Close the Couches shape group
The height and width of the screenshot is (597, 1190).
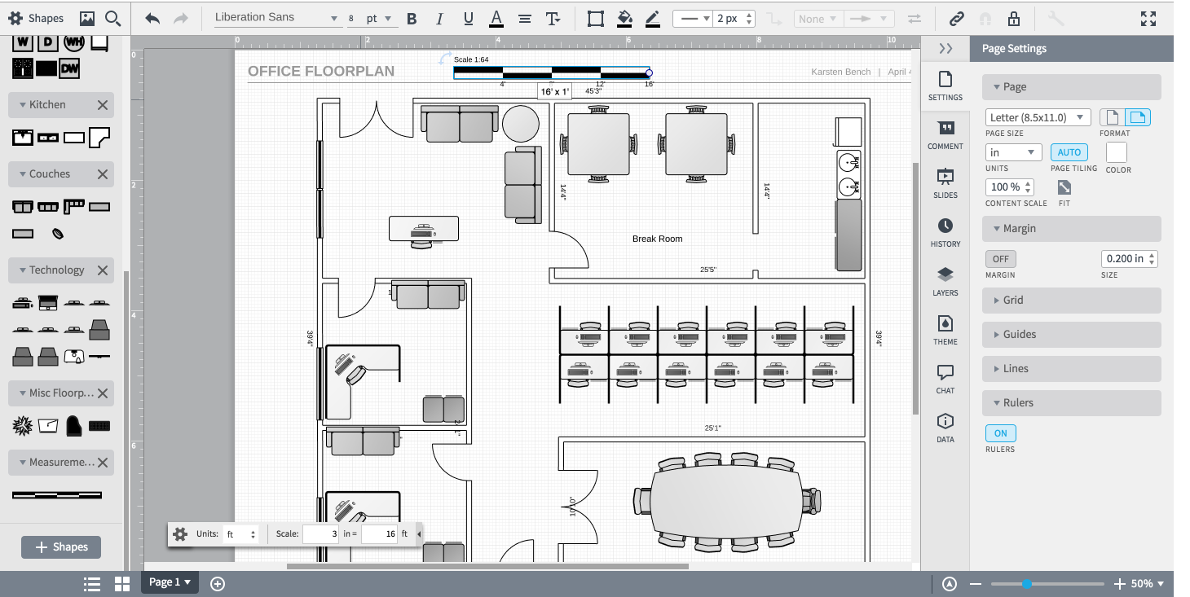pos(103,173)
